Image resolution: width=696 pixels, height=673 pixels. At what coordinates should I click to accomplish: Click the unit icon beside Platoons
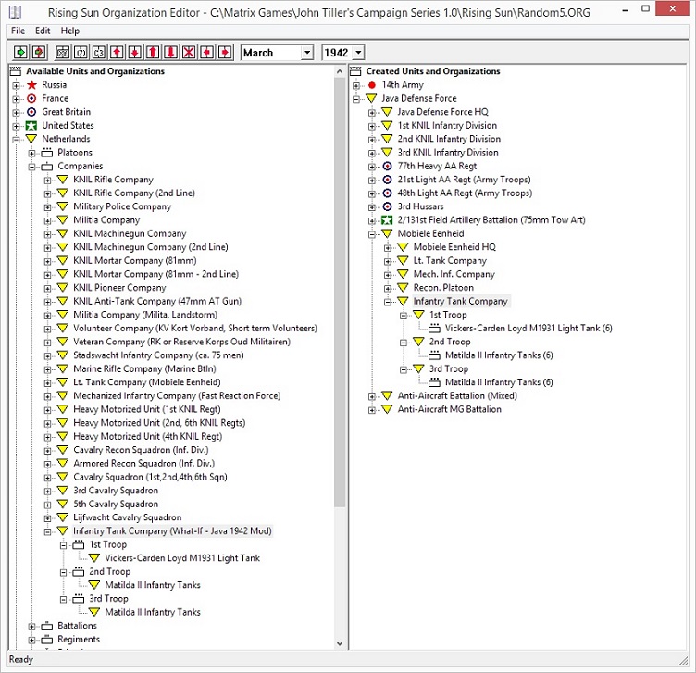47,153
